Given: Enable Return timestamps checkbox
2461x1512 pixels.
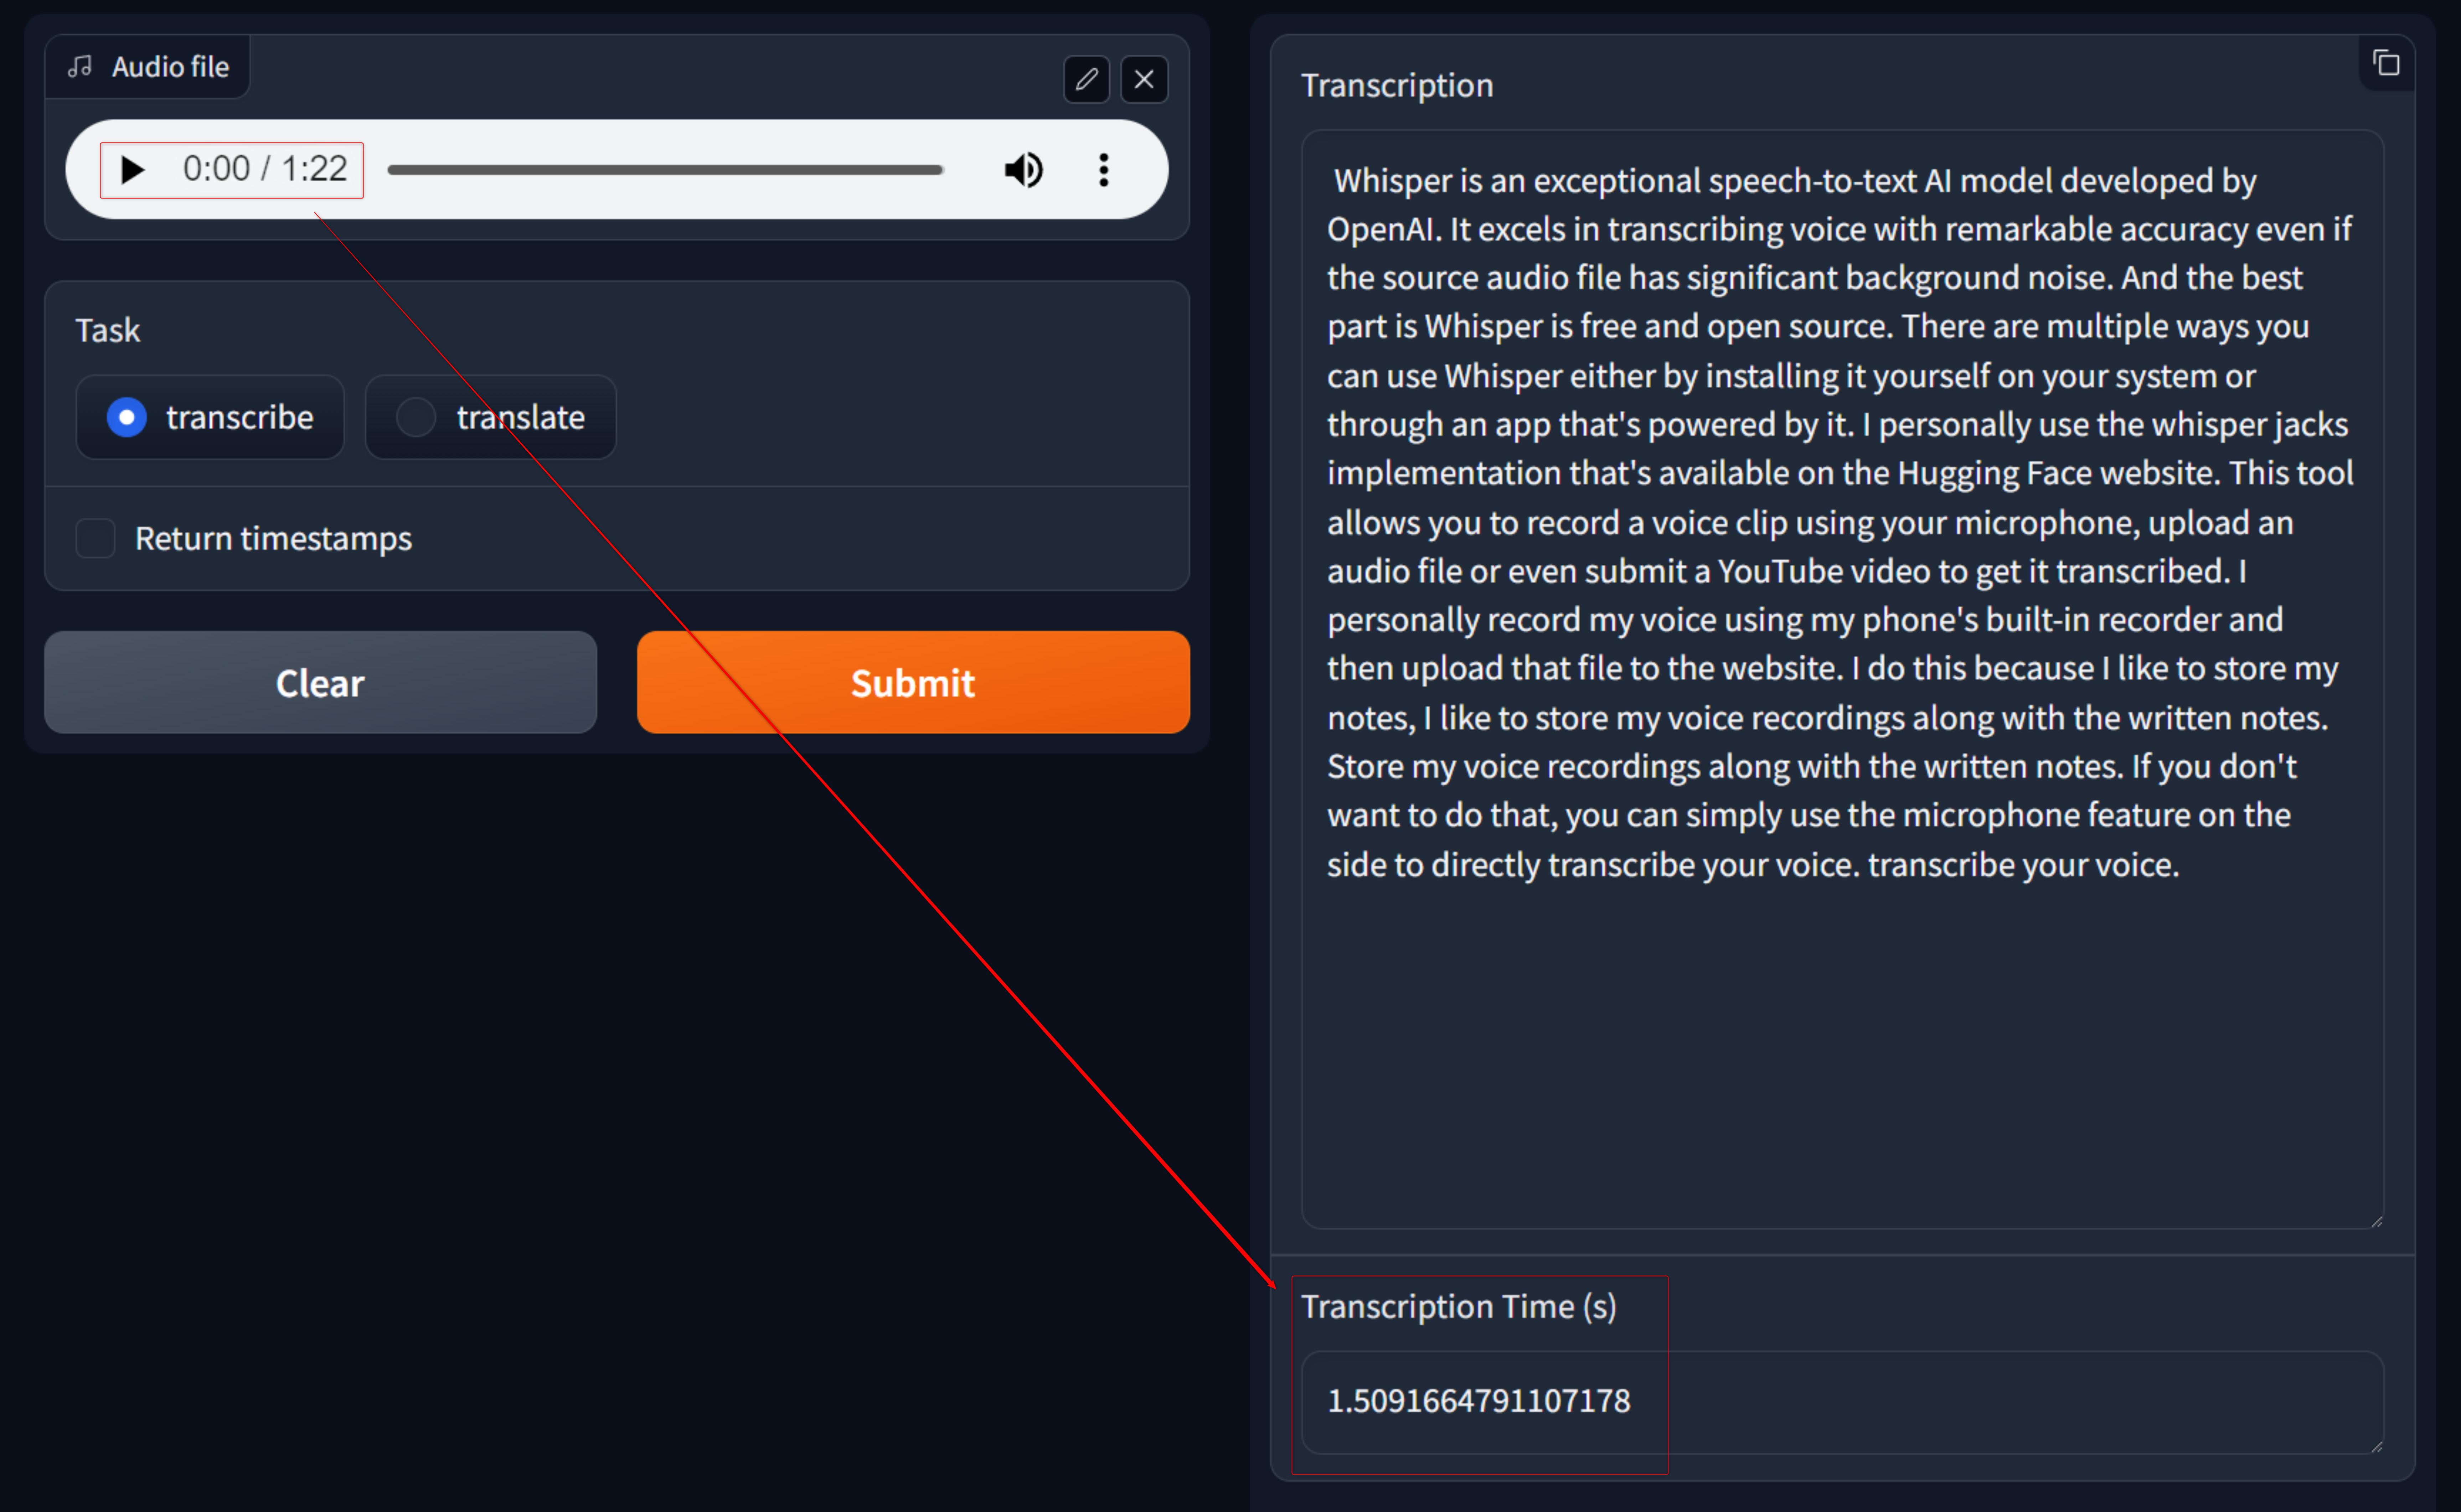Looking at the screenshot, I should [x=96, y=538].
